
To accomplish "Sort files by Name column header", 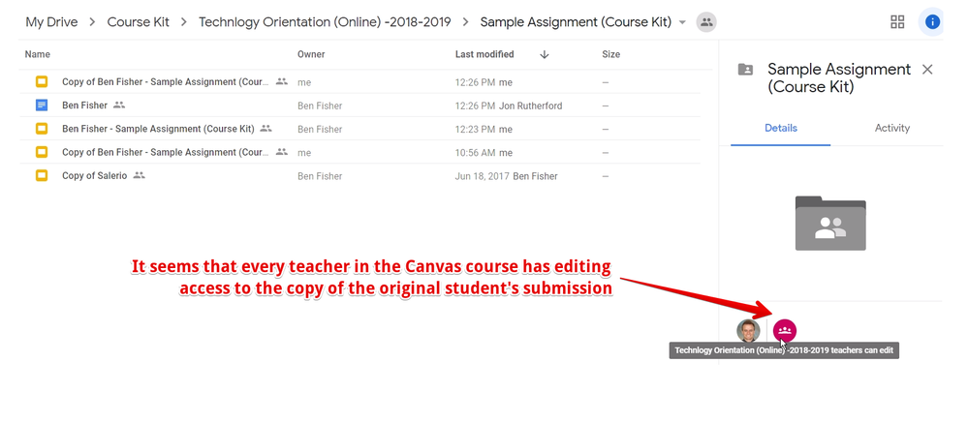I will coord(38,55).
